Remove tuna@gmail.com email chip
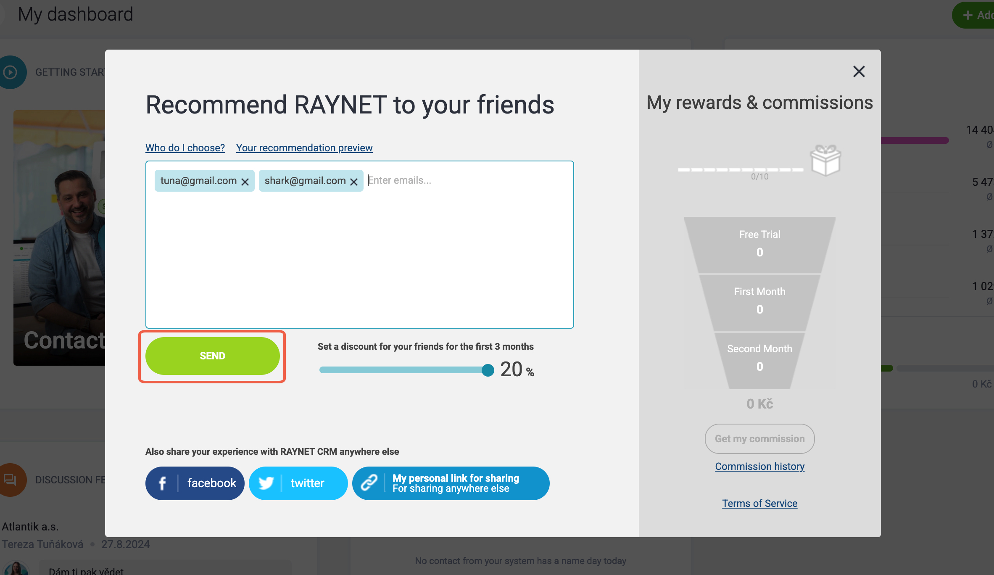Image resolution: width=994 pixels, height=575 pixels. [x=245, y=182]
